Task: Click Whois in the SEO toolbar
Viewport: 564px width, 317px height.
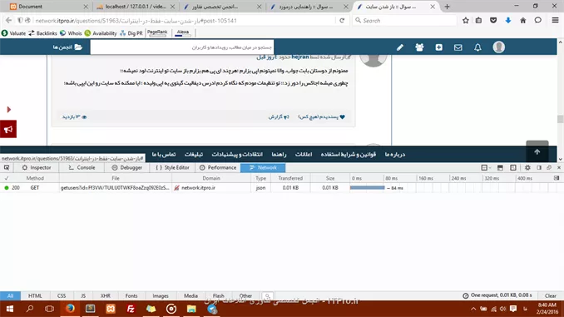Action: (x=71, y=33)
